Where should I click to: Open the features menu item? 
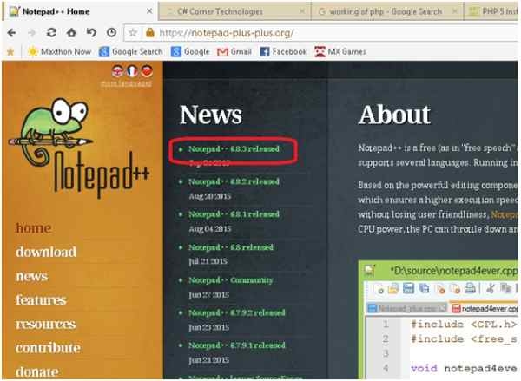41,300
